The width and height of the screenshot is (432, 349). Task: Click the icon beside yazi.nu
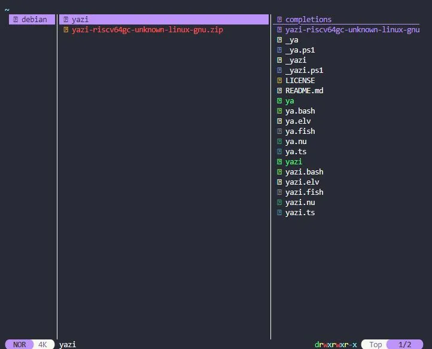pyautogui.click(x=279, y=203)
